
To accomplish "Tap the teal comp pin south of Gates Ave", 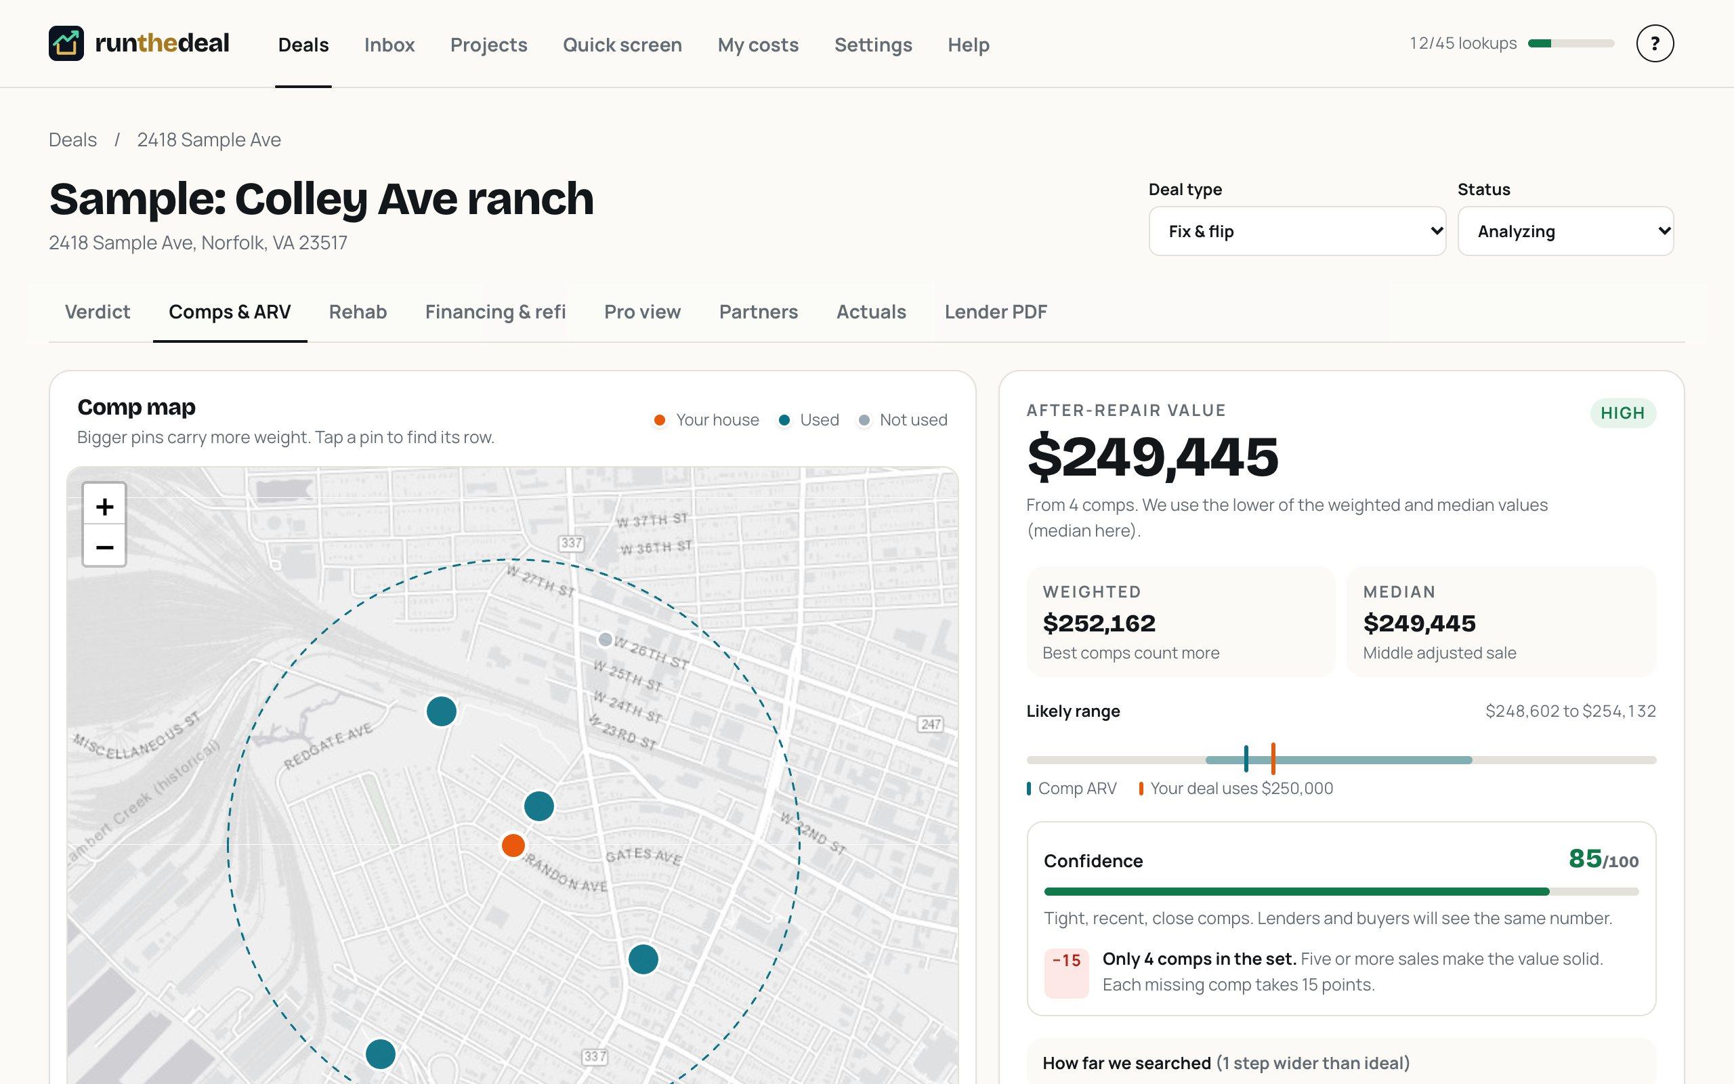I will (x=643, y=959).
